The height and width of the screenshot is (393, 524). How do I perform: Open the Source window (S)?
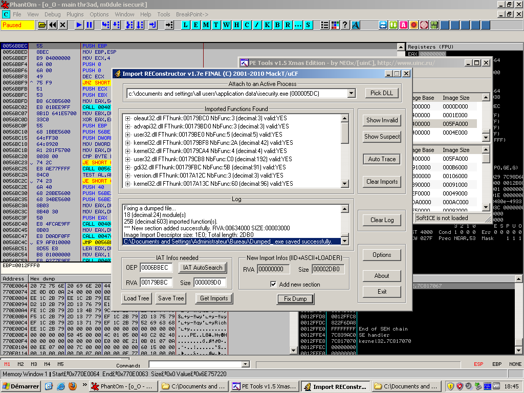coord(308,25)
